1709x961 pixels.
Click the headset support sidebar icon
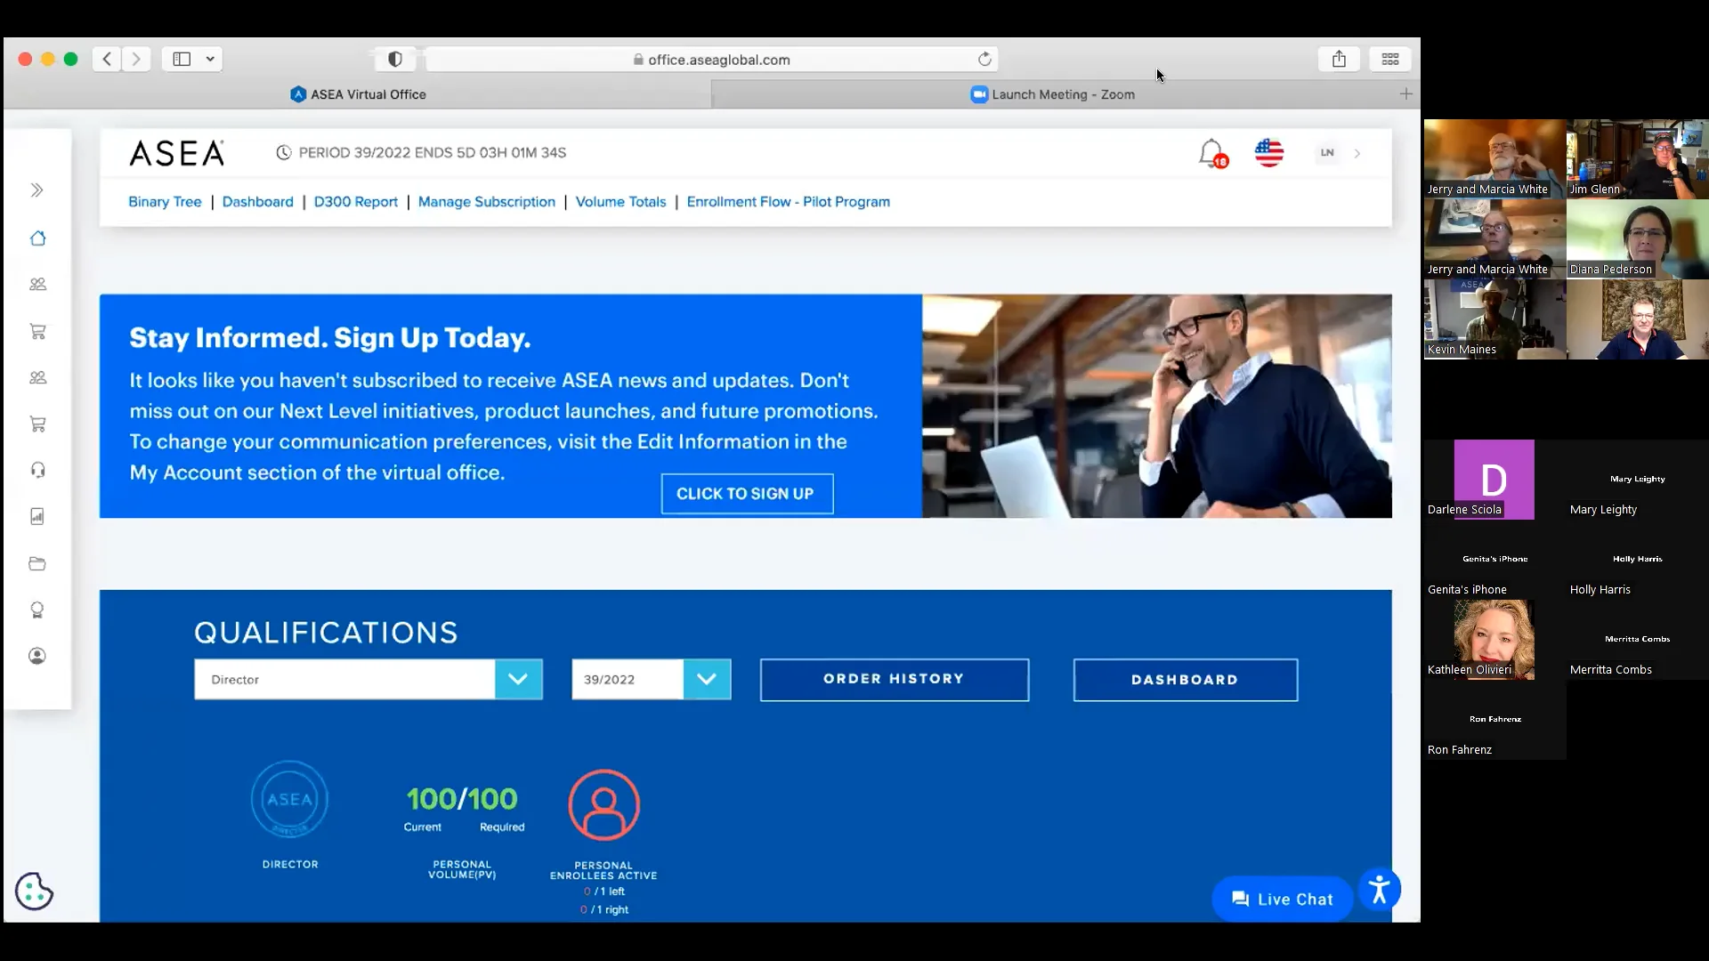[37, 470]
